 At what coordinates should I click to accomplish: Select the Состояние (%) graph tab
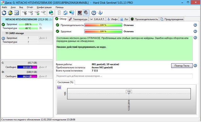[x=65, y=82]
